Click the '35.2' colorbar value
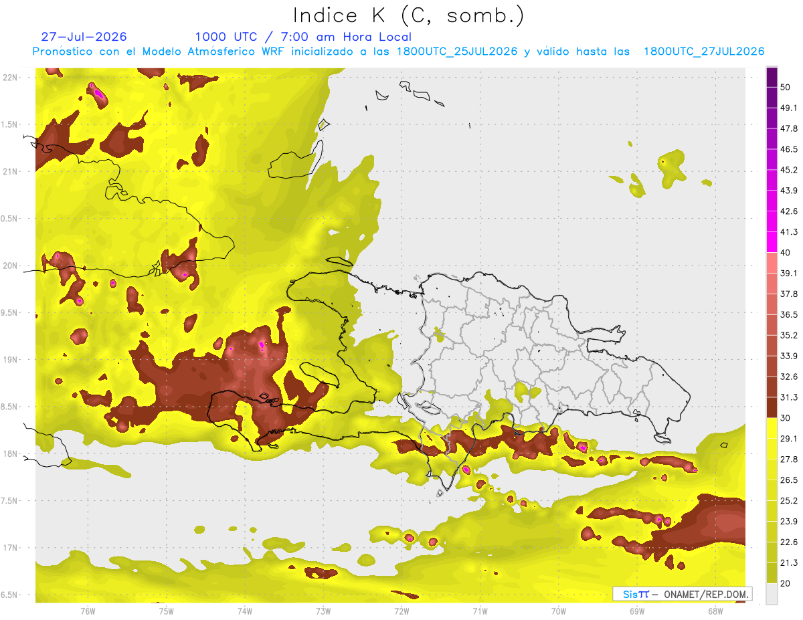 (790, 335)
